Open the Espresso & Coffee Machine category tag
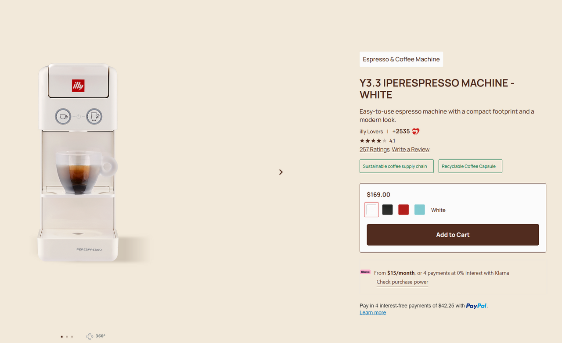This screenshot has height=343, width=562. [x=401, y=59]
